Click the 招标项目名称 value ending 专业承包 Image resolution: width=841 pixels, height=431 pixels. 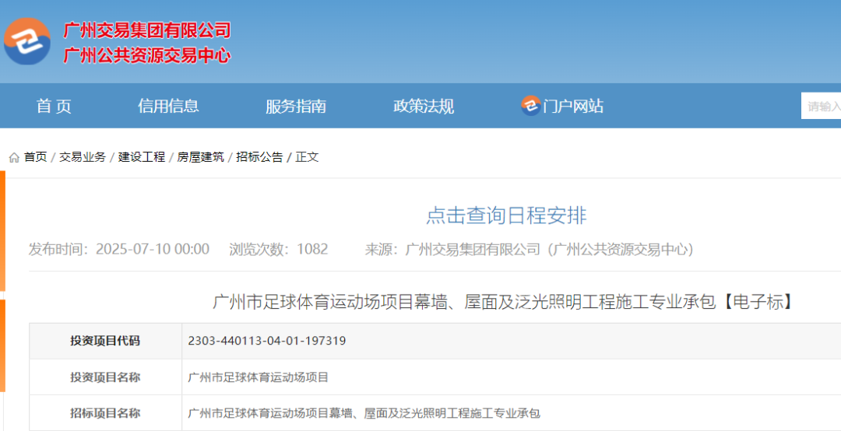(364, 413)
